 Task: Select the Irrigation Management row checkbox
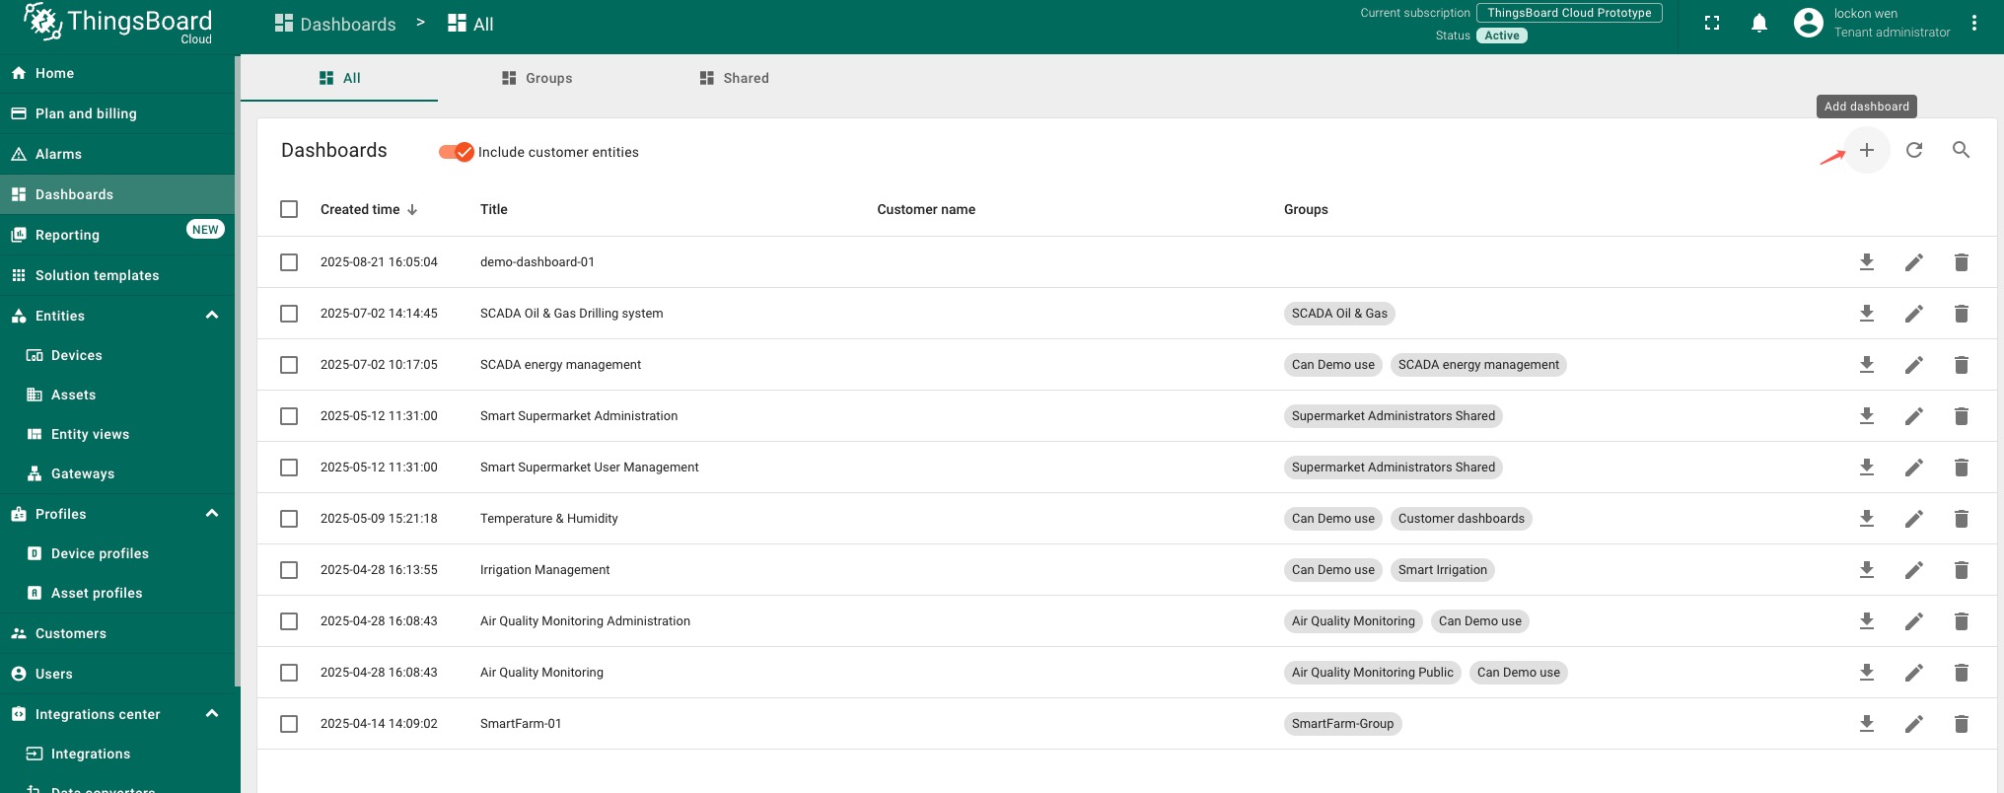(x=289, y=570)
